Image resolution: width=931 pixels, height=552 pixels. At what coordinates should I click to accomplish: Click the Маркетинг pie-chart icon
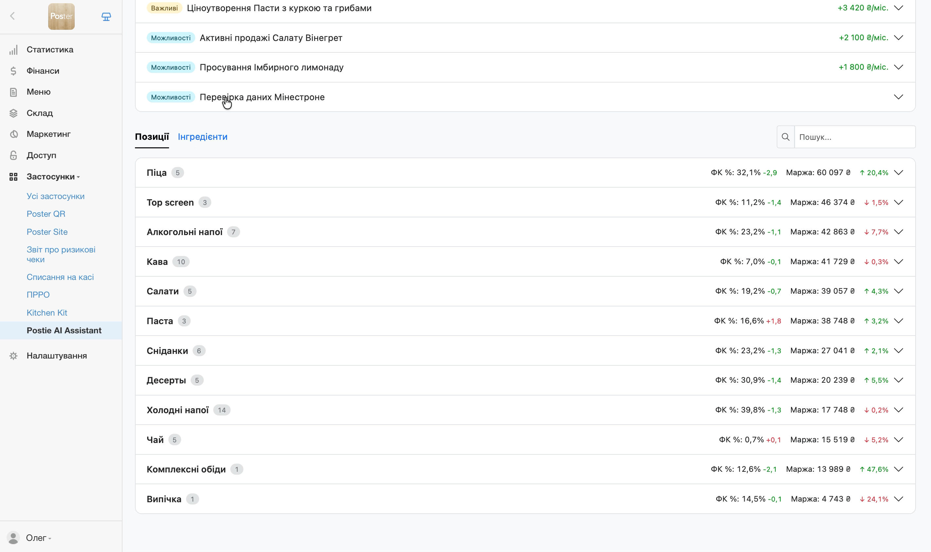pos(13,134)
